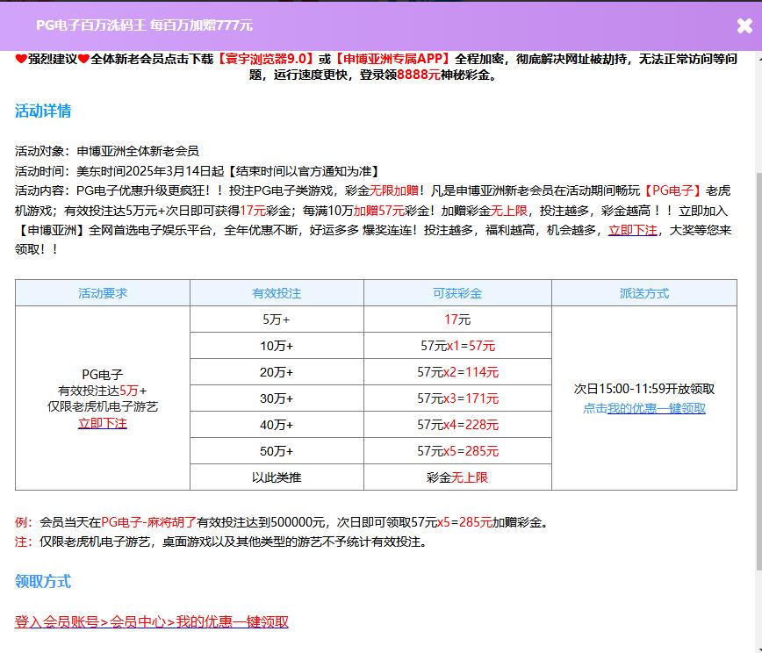
Task: Click 点击我的优惠一键领取 link in table
Action: pyautogui.click(x=643, y=408)
